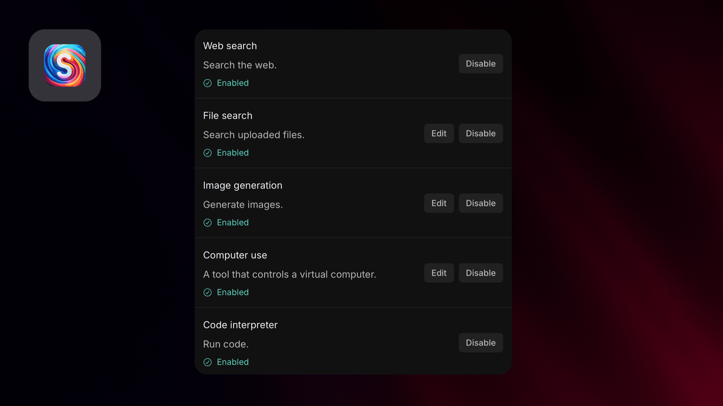Click the 'A tool that controls a virtual computer.' text
723x406 pixels.
(290, 274)
